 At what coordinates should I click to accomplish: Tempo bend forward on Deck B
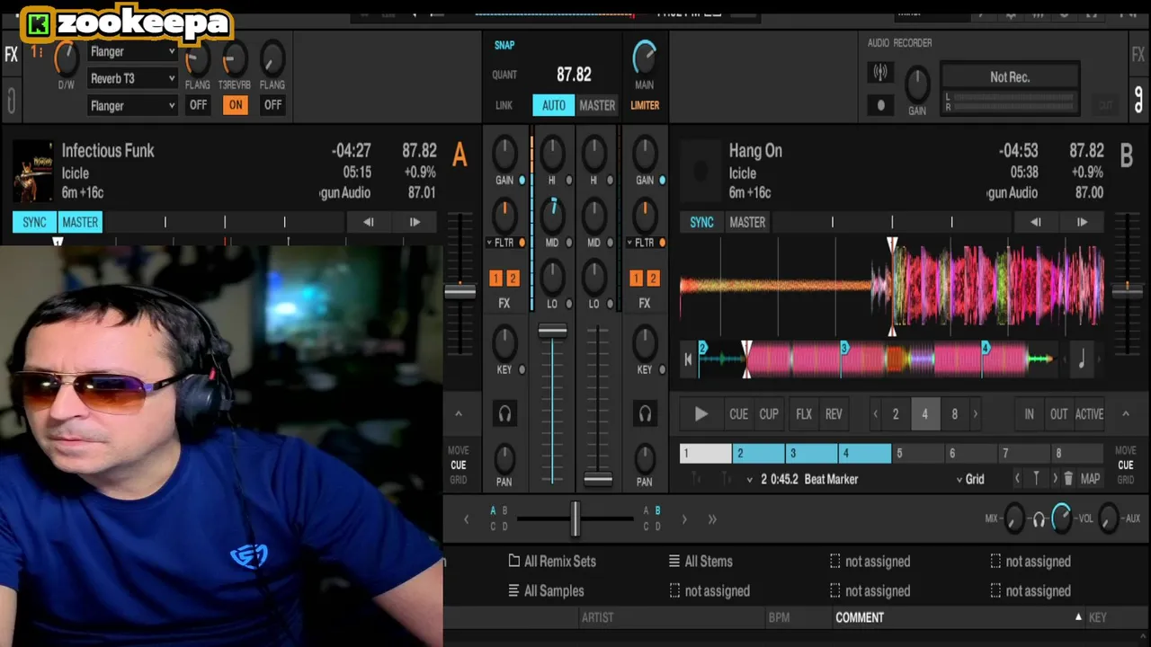(x=1082, y=222)
